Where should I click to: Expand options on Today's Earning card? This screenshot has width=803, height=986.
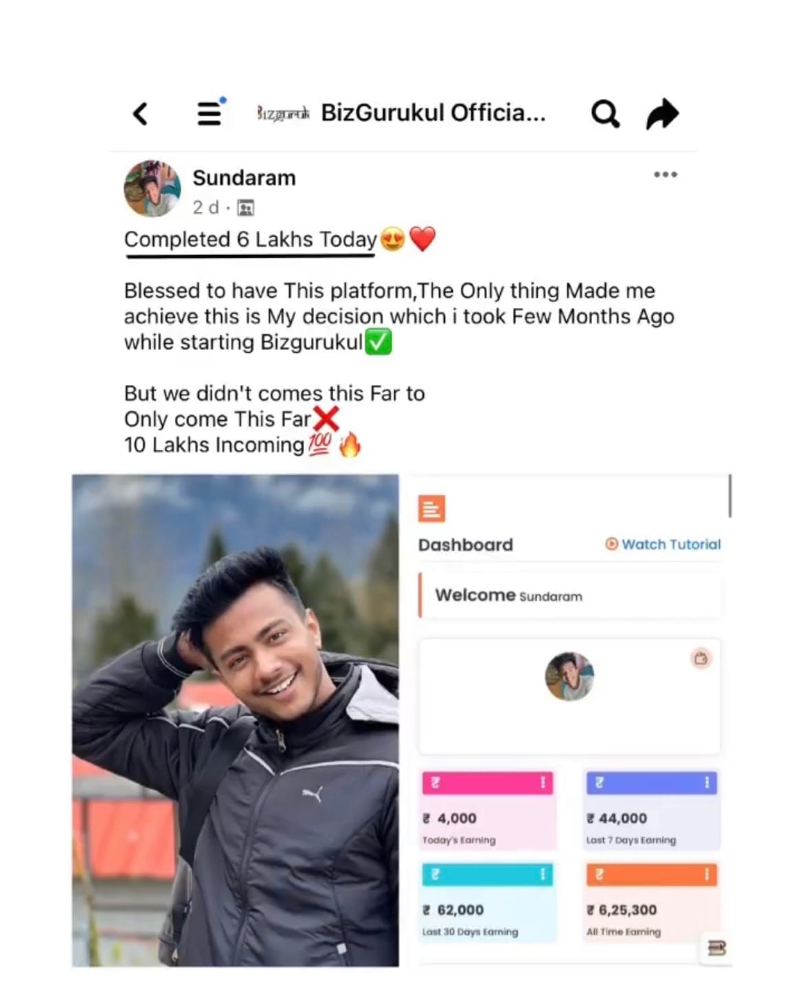click(543, 782)
